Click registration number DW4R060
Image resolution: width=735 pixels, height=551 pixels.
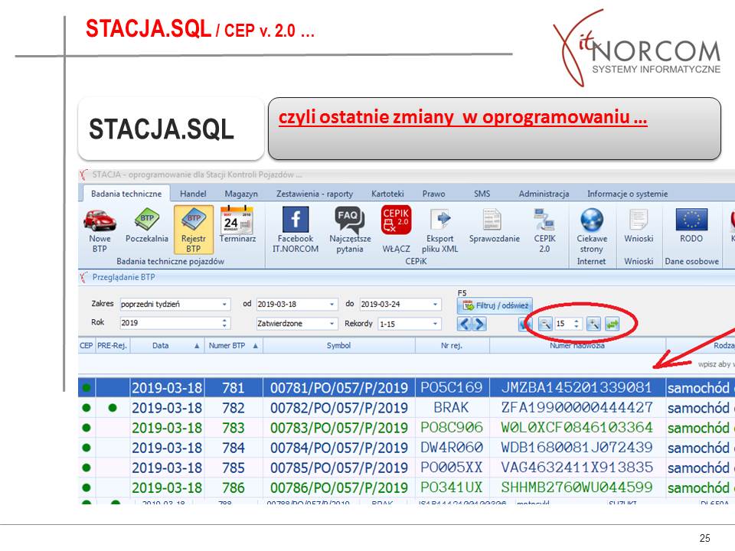coord(452,448)
